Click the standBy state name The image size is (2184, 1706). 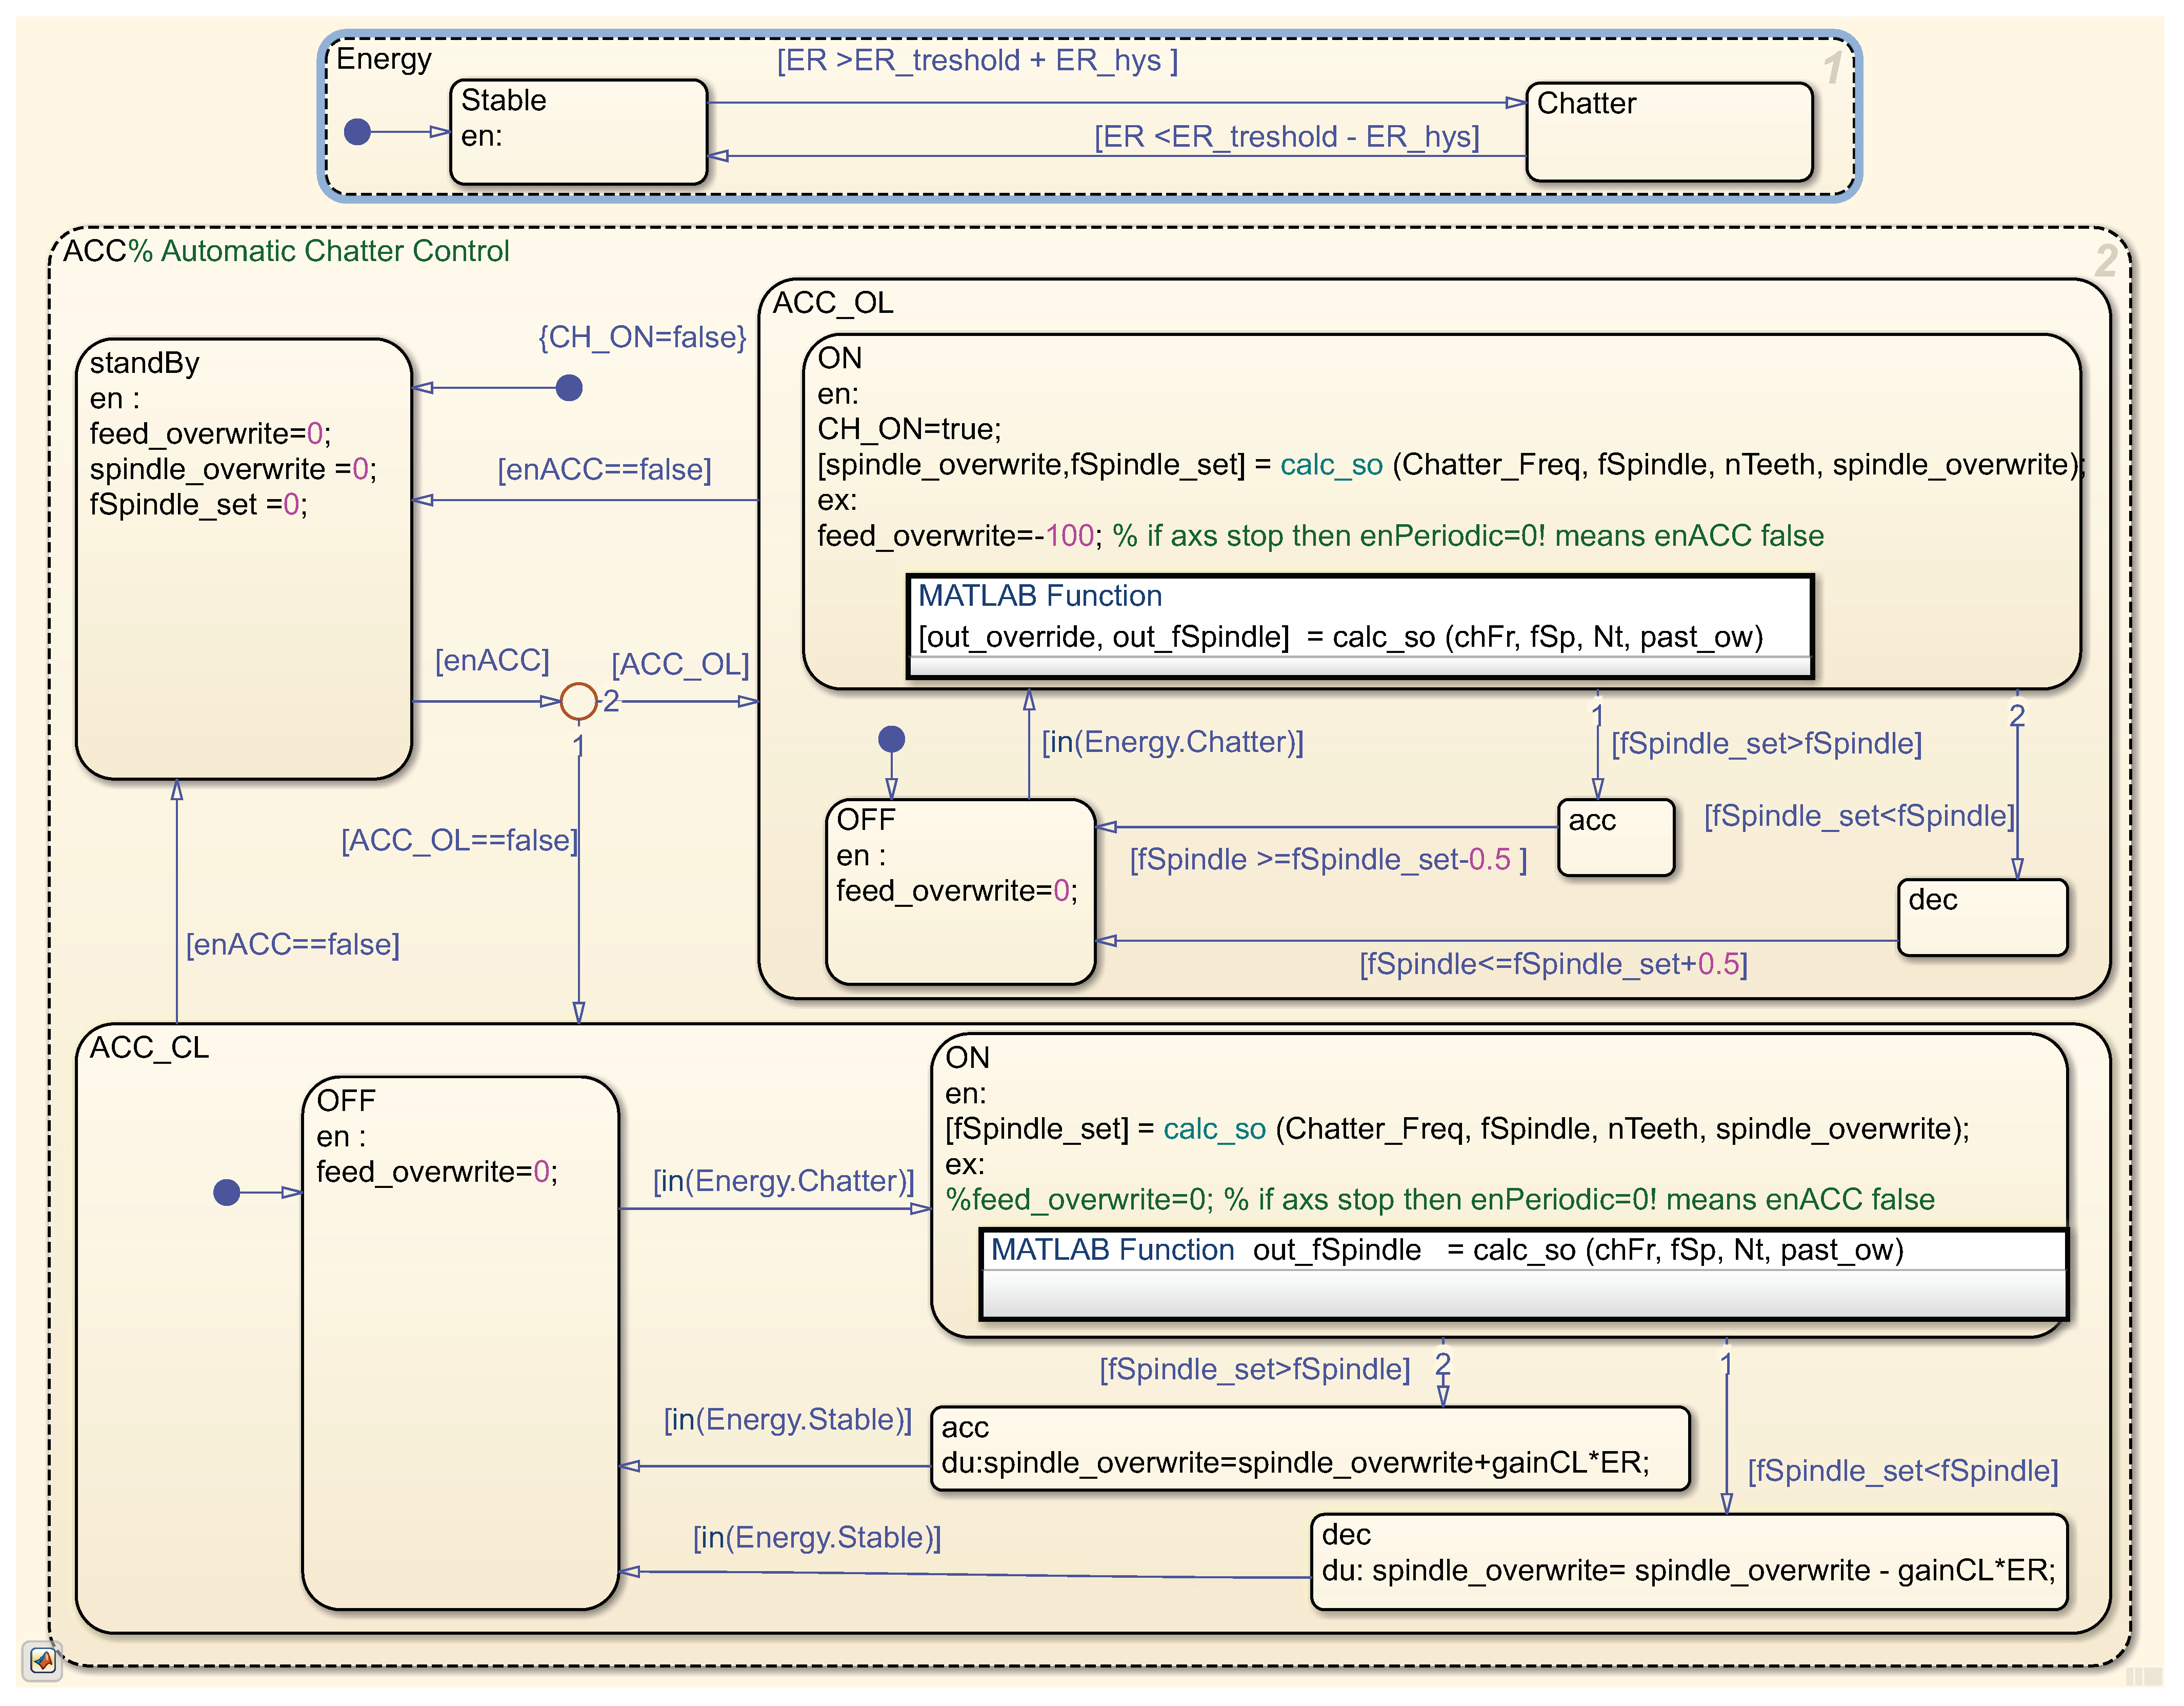[144, 362]
